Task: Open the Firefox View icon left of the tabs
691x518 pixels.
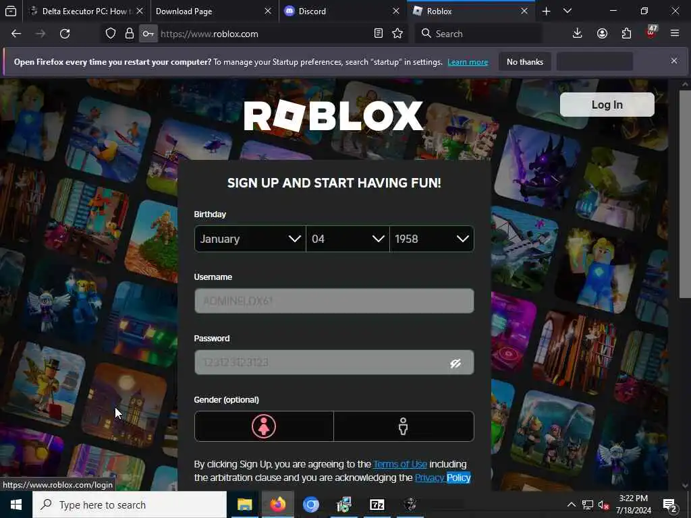Action: point(11,11)
